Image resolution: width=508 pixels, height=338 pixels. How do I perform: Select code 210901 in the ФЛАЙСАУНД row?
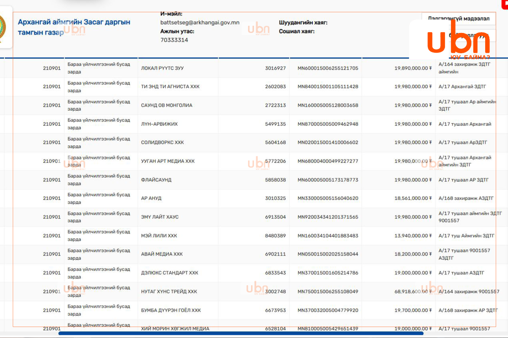(x=52, y=180)
